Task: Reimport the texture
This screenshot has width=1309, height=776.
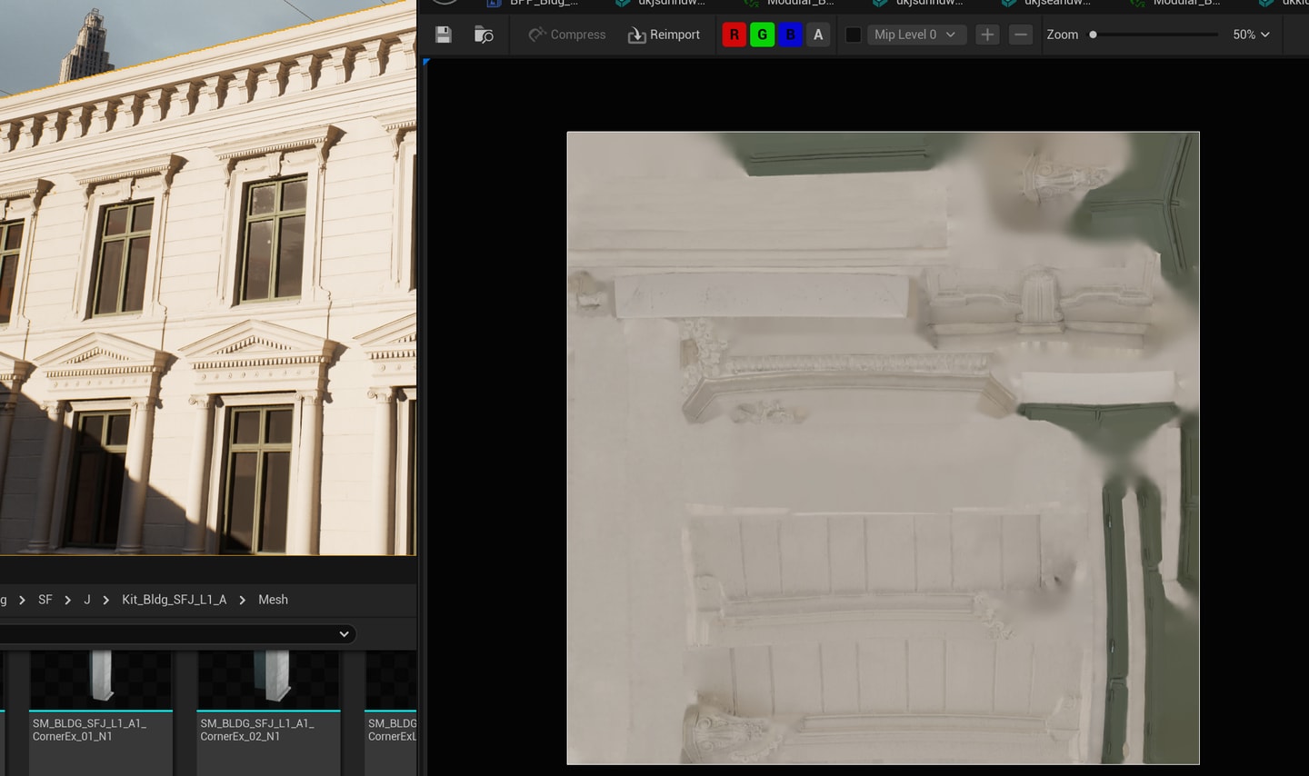Action: tap(664, 35)
